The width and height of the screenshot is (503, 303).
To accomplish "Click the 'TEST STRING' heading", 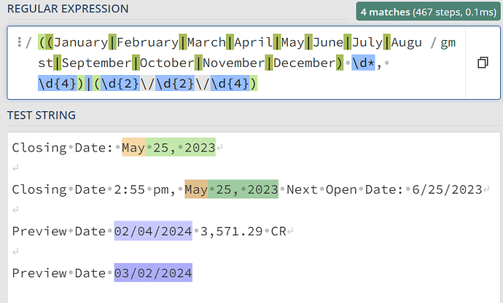I will [x=42, y=115].
